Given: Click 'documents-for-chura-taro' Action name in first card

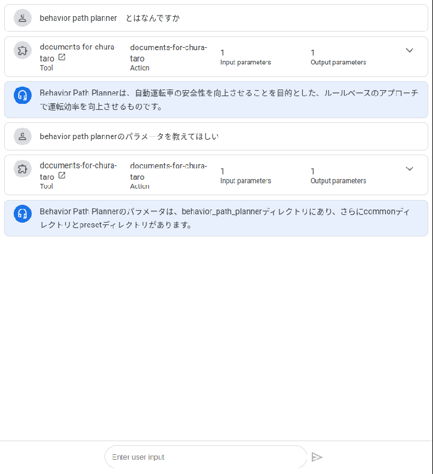Looking at the screenshot, I should 168,53.
